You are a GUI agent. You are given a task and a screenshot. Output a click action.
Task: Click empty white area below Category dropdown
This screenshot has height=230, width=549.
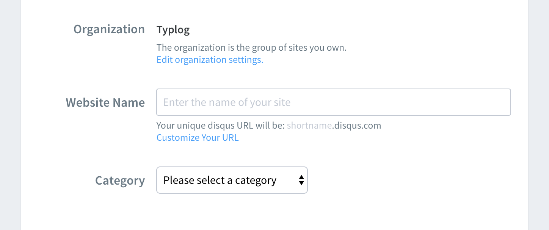coord(265,214)
